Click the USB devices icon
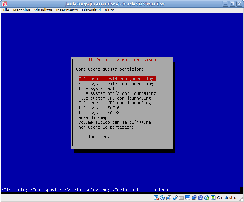The width and height of the screenshot is (244, 202). (x=175, y=198)
